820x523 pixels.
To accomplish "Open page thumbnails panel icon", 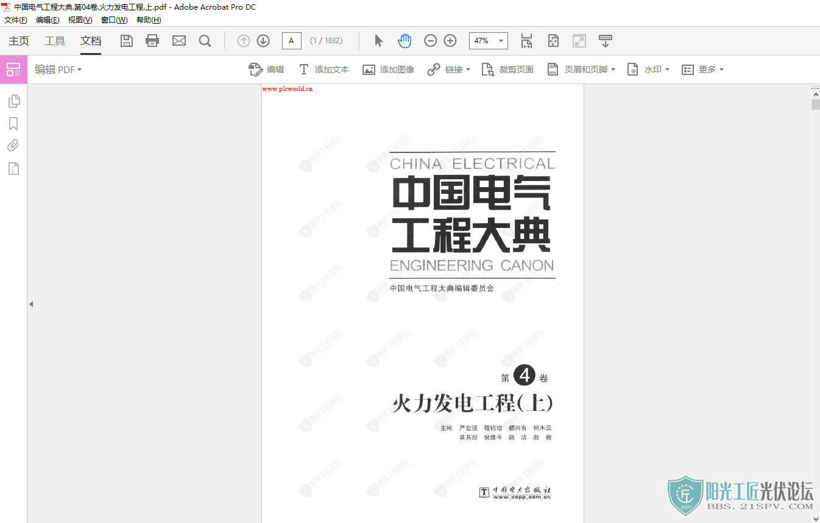I will pyautogui.click(x=13, y=101).
